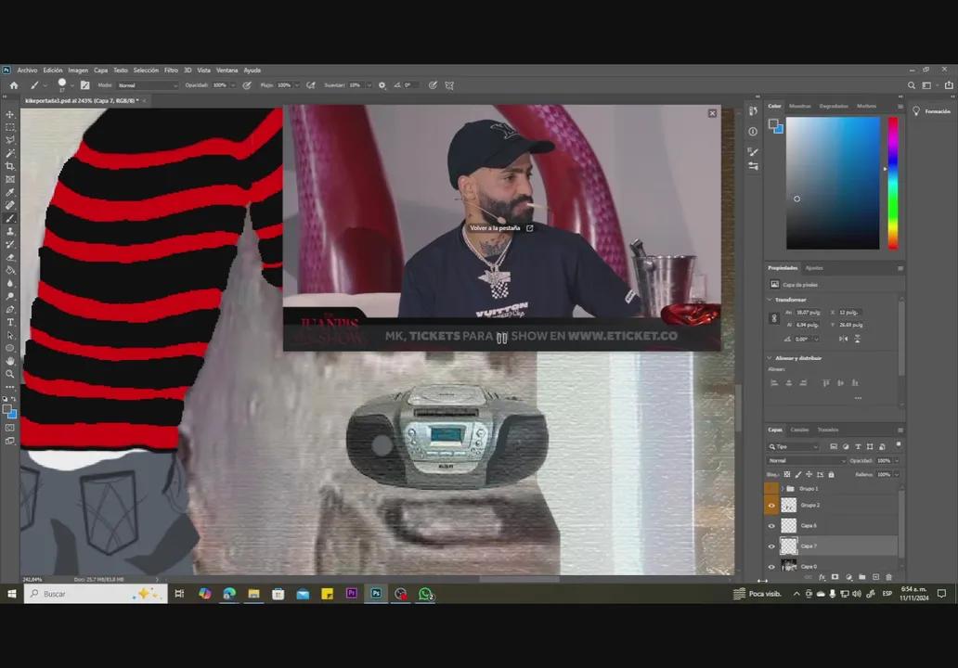Add layer mask icon

click(835, 577)
